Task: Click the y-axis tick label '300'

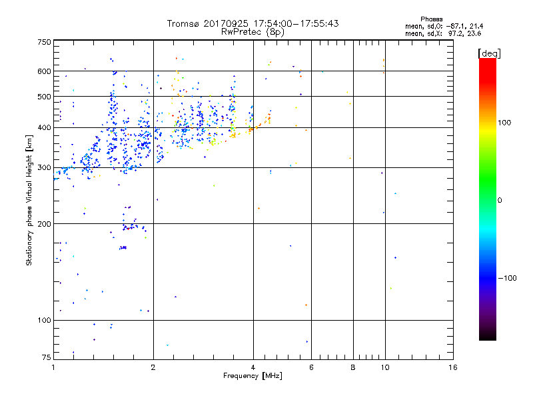Action: point(44,168)
